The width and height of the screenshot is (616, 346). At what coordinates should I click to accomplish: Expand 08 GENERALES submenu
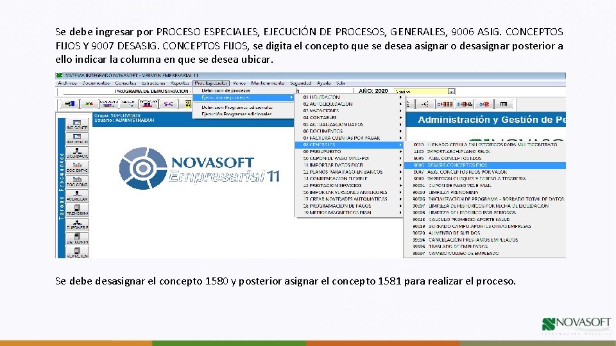(349, 145)
